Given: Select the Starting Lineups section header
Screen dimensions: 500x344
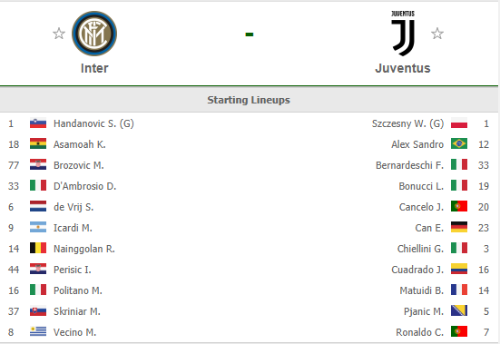Looking at the screenshot, I should coord(249,100).
